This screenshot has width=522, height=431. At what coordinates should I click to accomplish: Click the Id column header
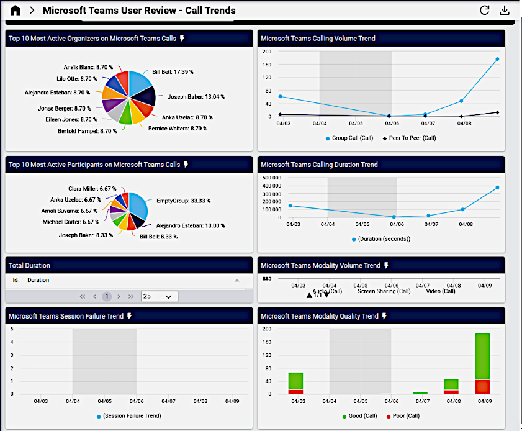tap(16, 280)
